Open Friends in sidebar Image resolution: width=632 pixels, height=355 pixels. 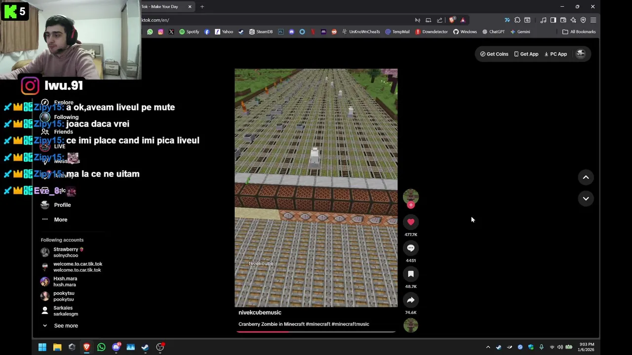57,132
